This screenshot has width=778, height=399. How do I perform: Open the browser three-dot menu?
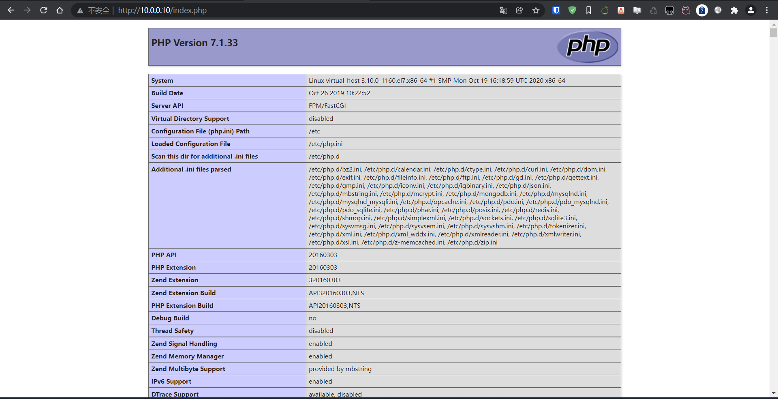coord(767,10)
